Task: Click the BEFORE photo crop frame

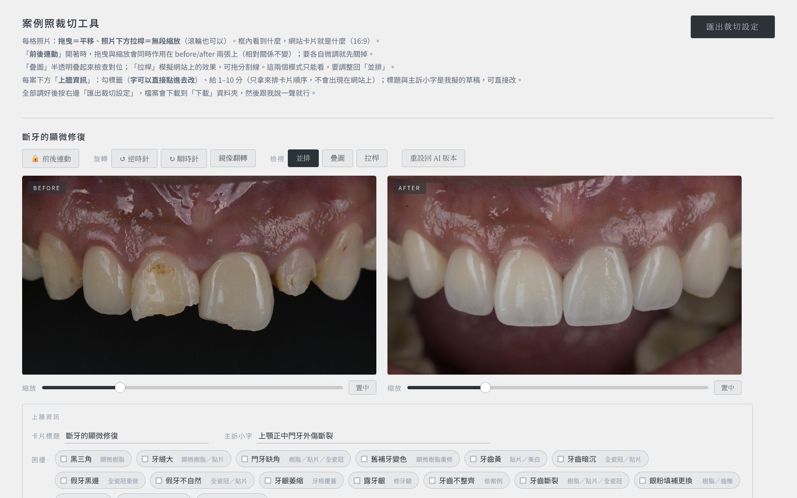Action: click(x=199, y=275)
